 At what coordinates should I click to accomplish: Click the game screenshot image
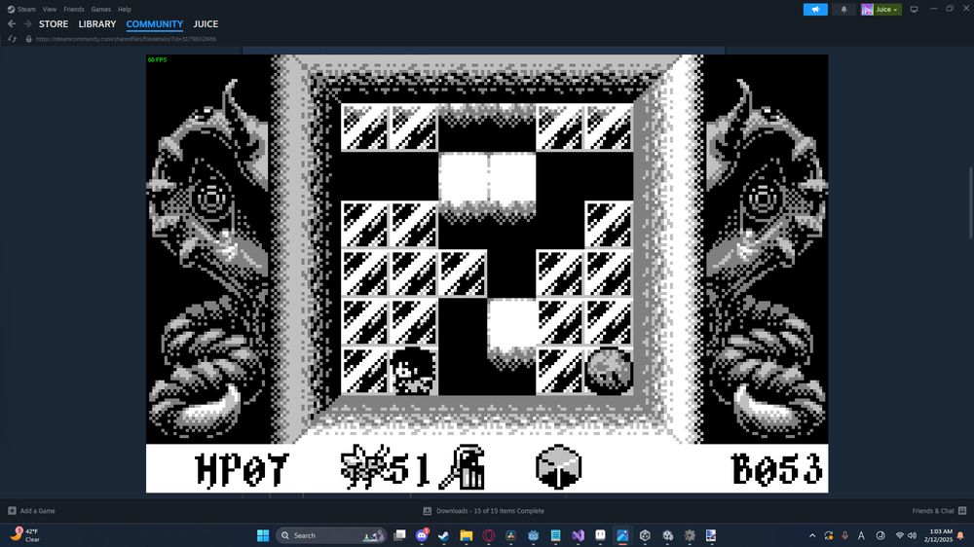coord(487,273)
